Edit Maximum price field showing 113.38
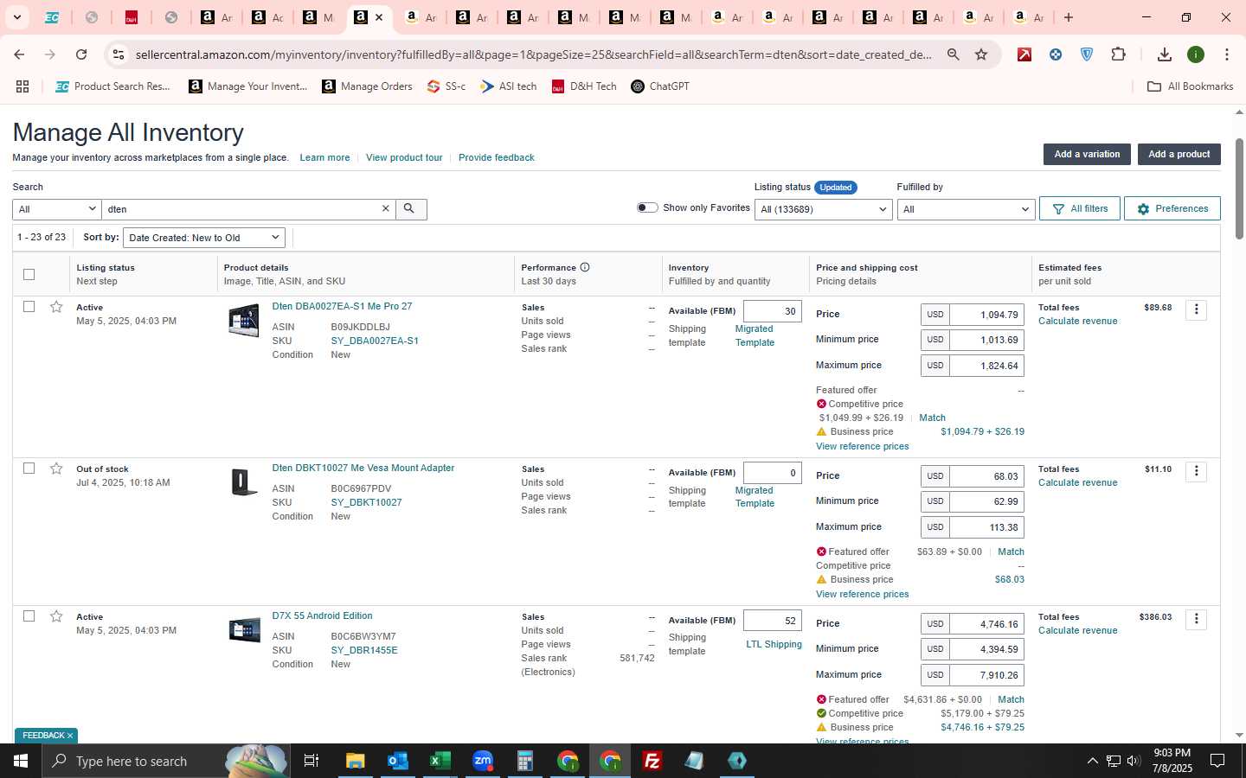1246x778 pixels. 986,527
